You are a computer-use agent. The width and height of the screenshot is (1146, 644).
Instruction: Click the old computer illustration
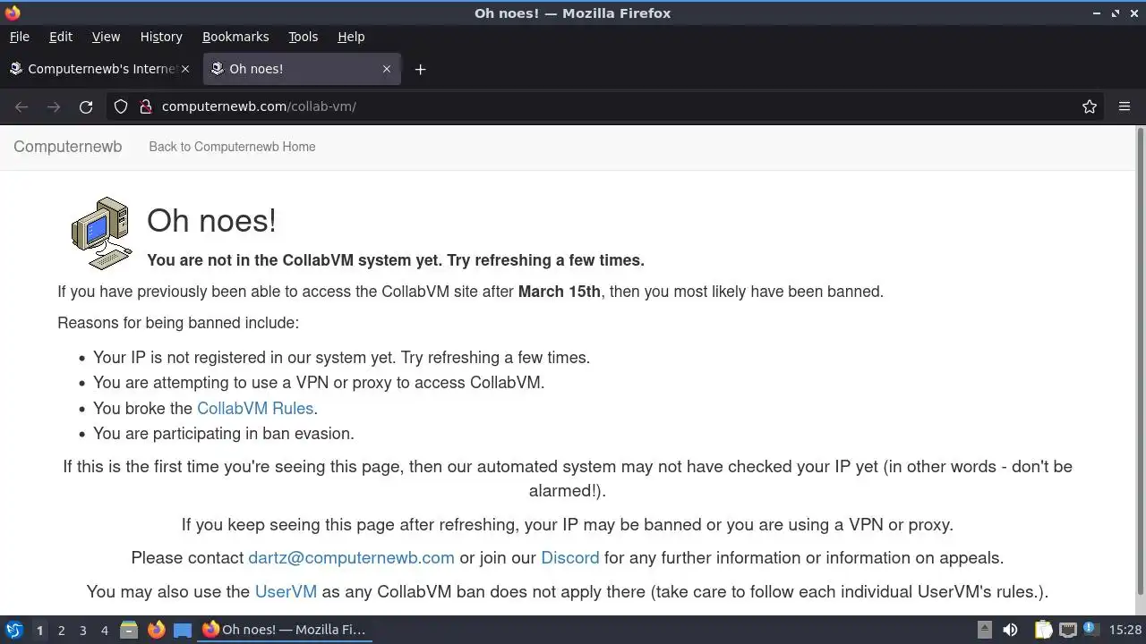101,233
